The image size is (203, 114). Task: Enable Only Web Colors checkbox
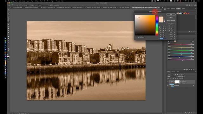pyautogui.click(x=136, y=37)
